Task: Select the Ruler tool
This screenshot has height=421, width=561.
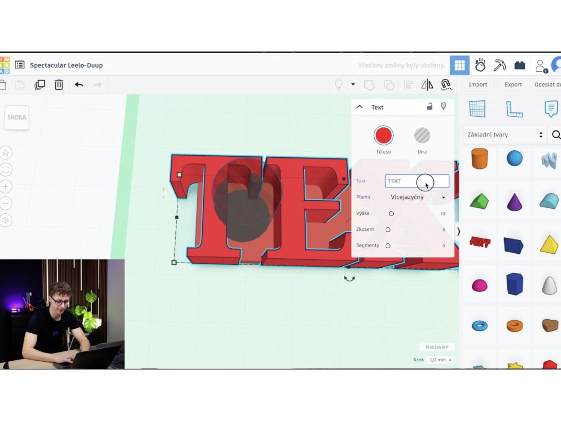Action: [x=514, y=109]
